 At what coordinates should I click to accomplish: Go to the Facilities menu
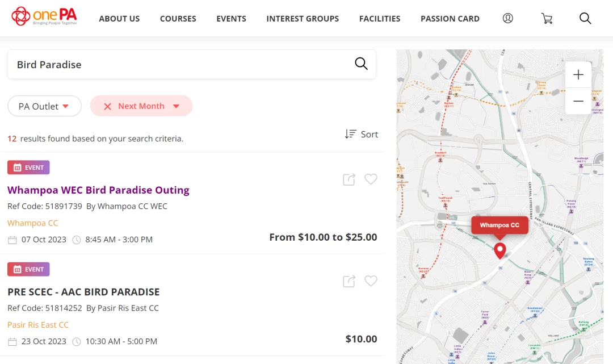tap(380, 19)
